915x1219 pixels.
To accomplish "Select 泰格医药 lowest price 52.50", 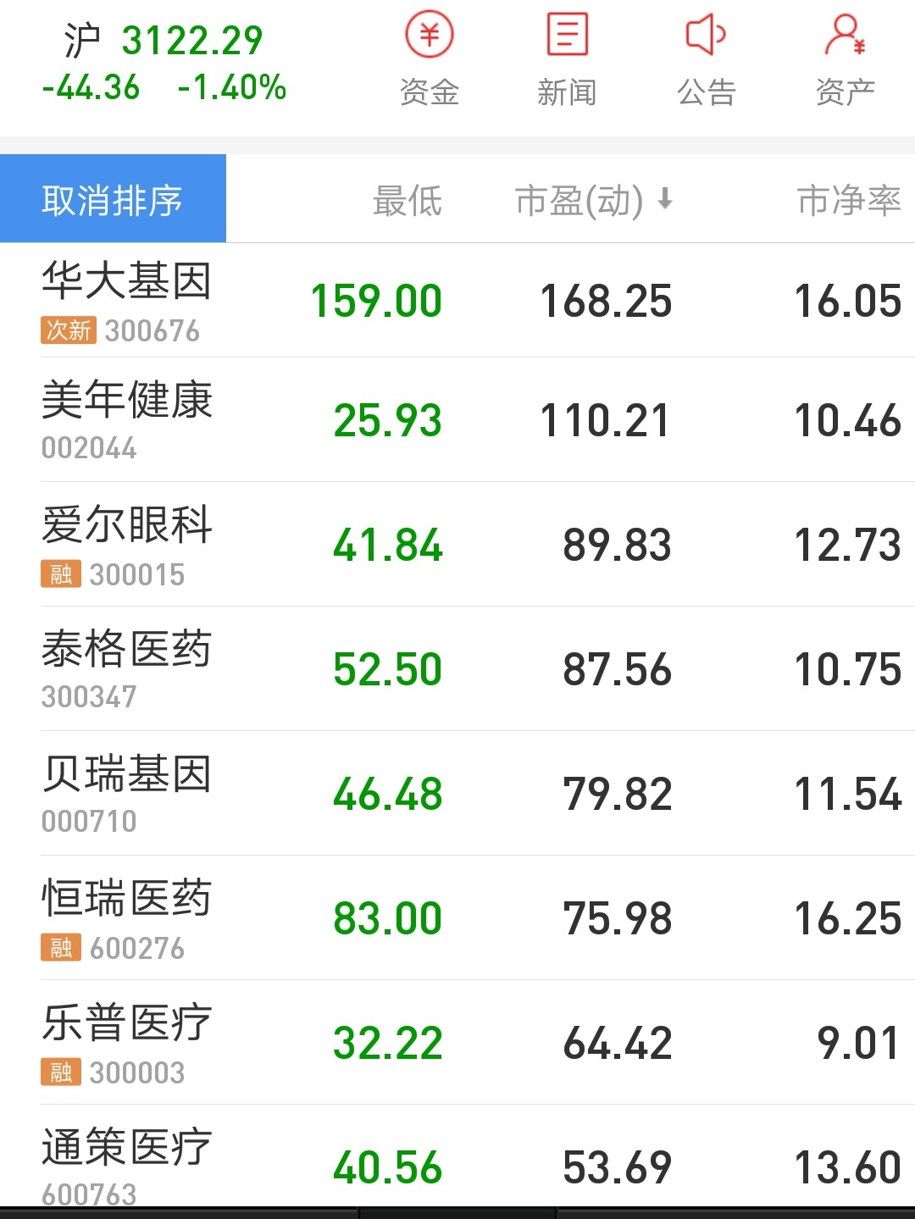I will (x=388, y=670).
